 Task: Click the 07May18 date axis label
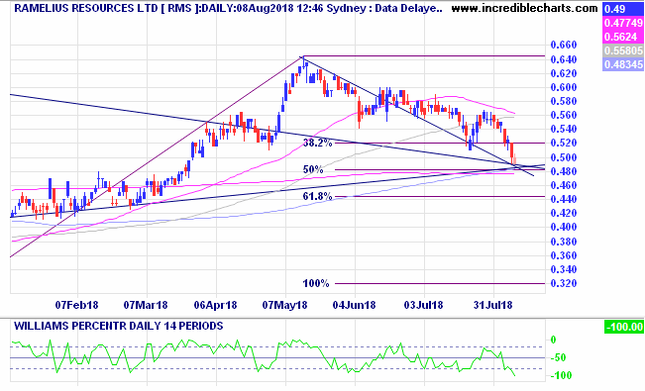(284, 305)
